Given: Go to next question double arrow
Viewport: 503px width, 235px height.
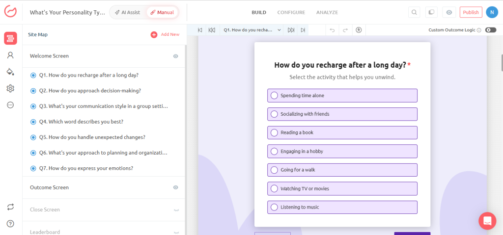Looking at the screenshot, I should point(291,30).
